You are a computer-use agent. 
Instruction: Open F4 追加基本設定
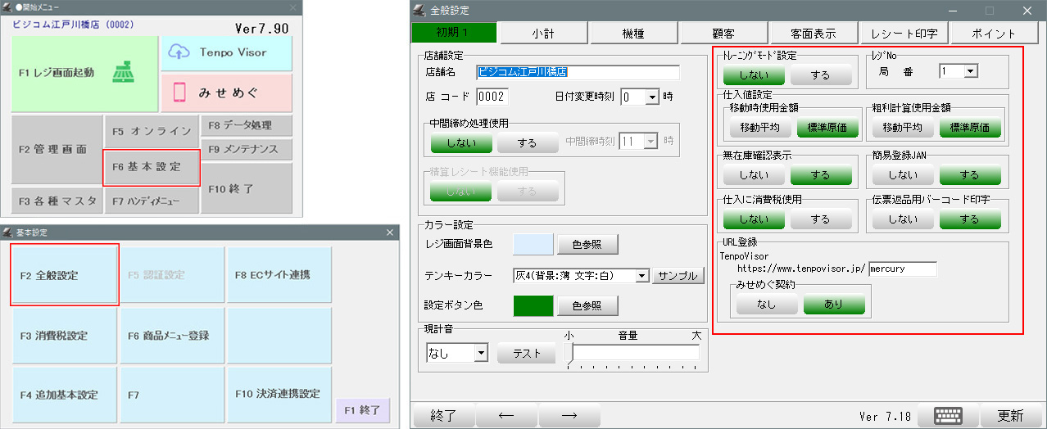pos(65,395)
